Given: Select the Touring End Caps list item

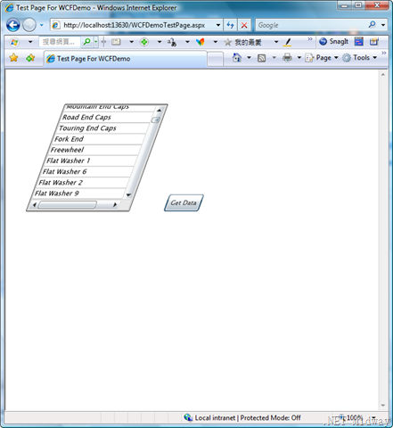Looking at the screenshot, I should (102, 128).
